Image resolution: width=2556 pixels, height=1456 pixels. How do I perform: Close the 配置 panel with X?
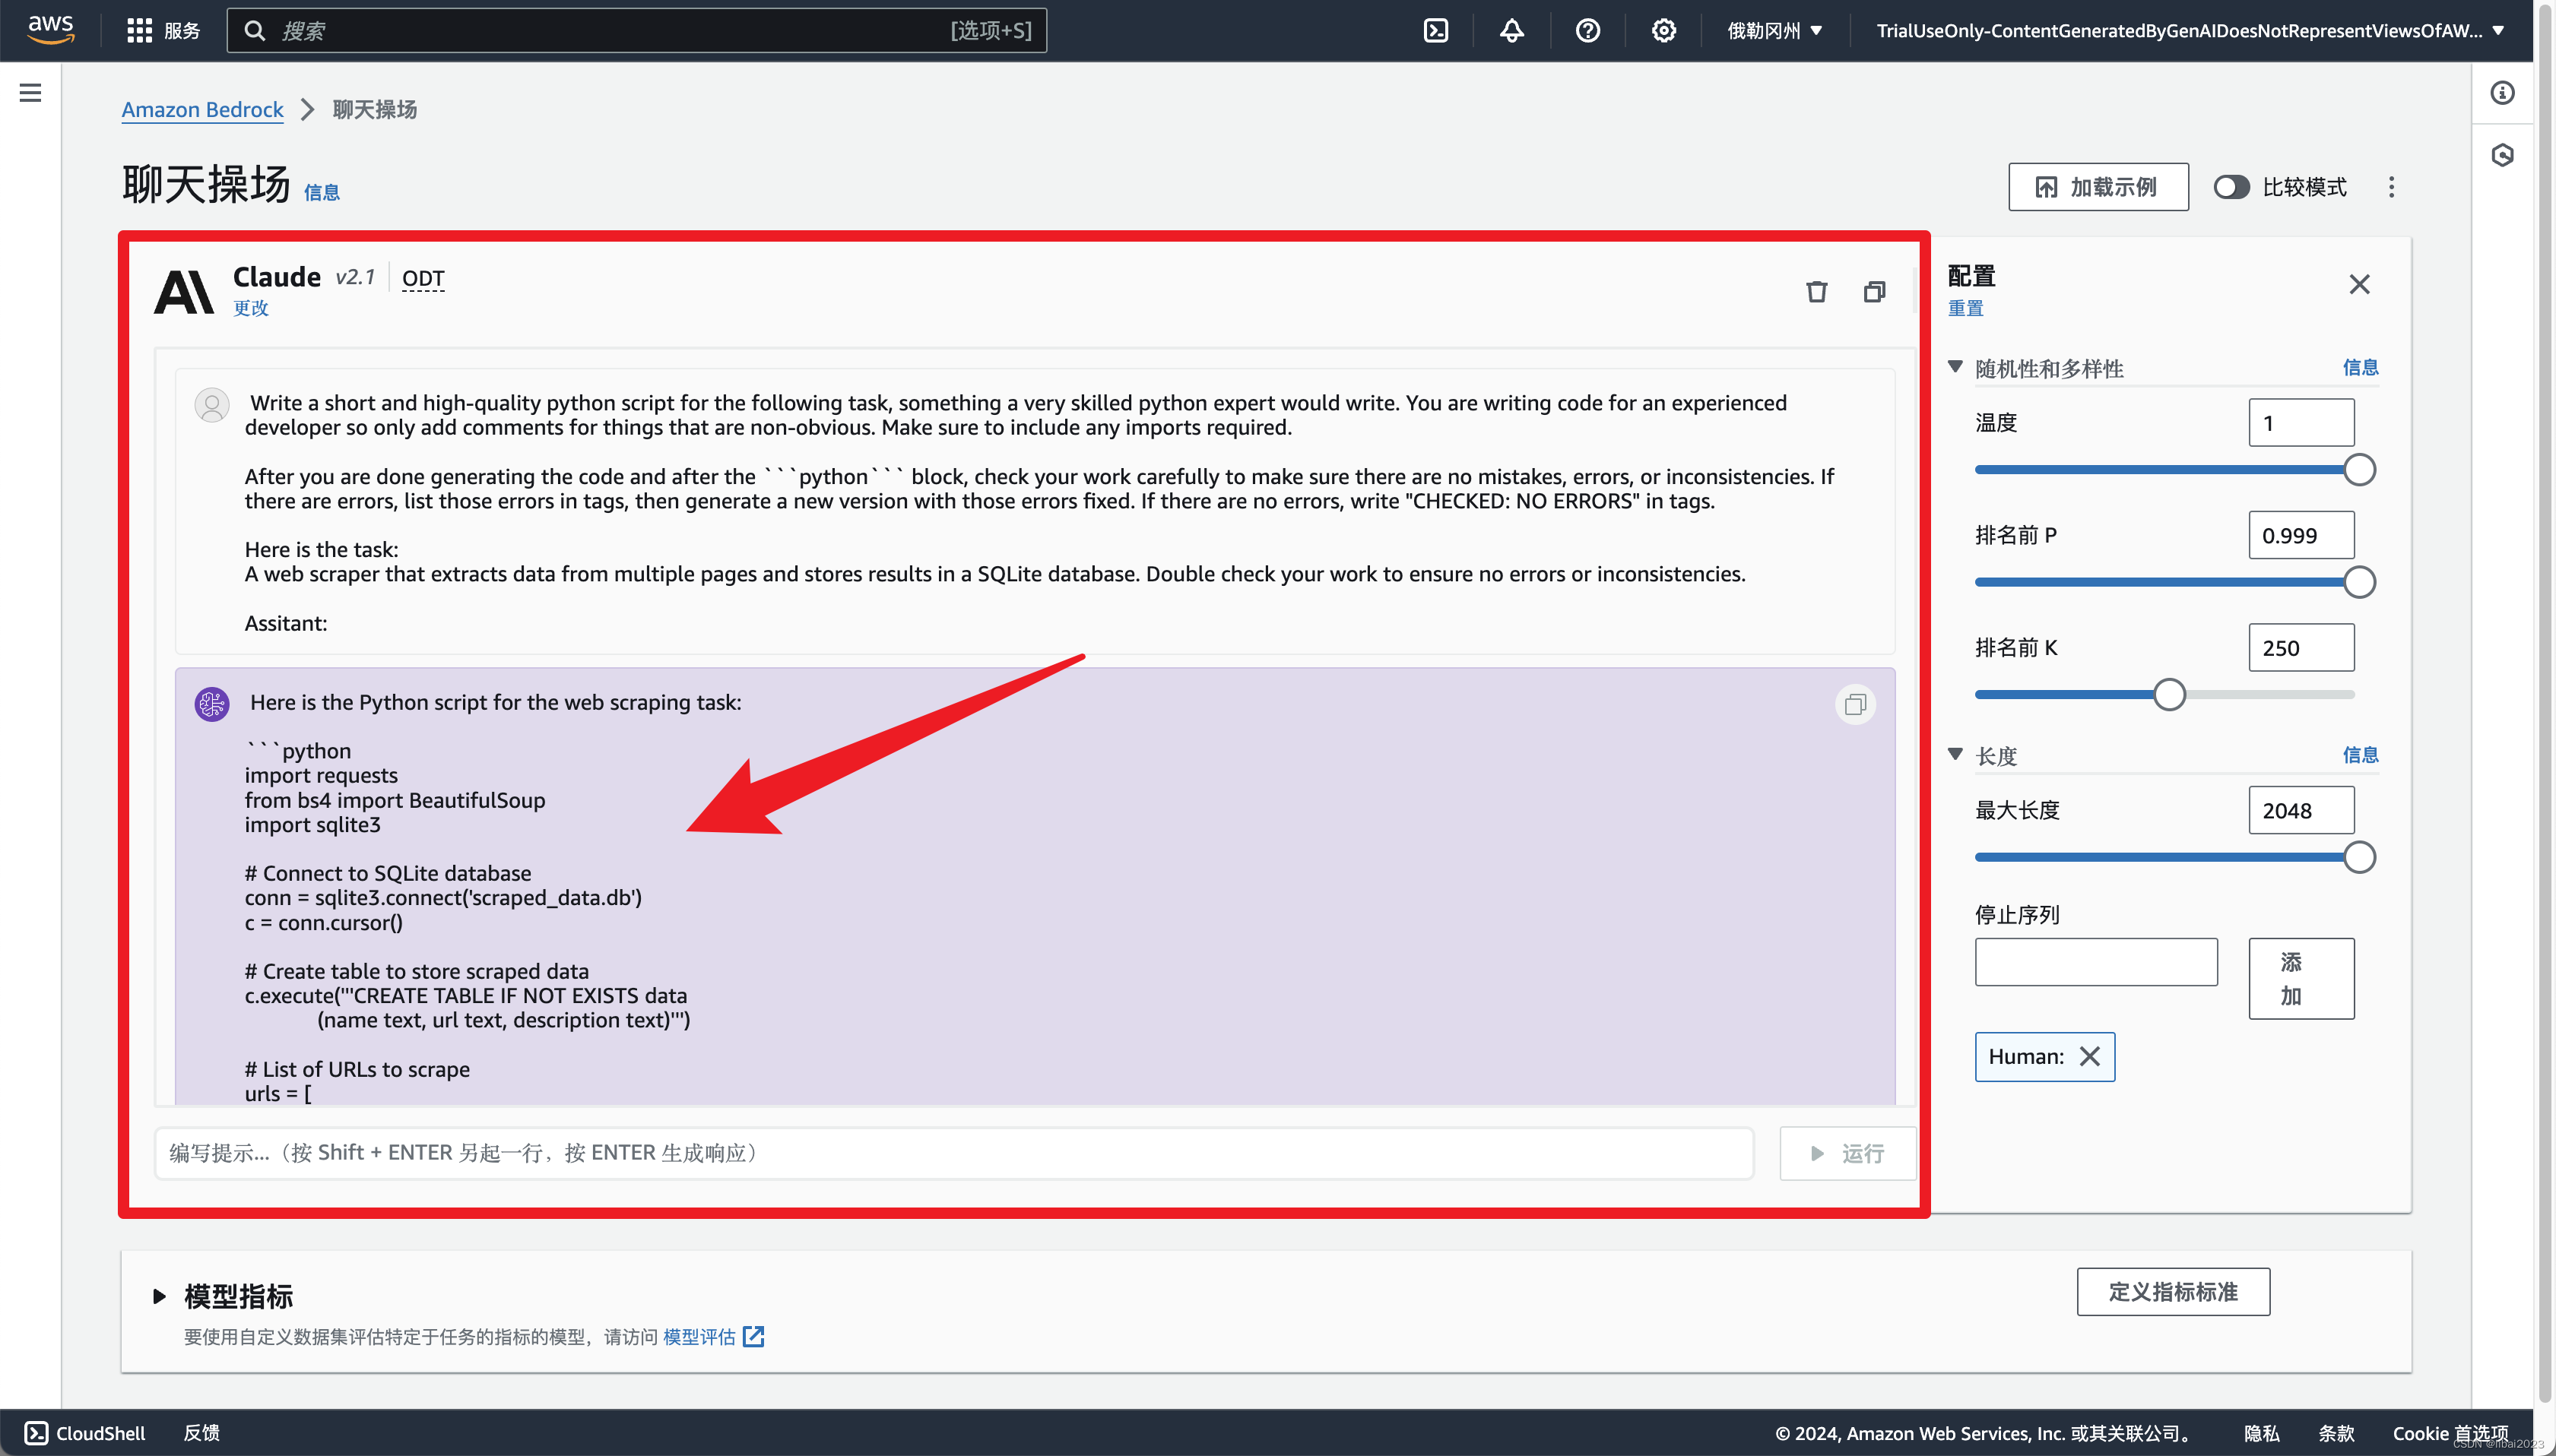pyautogui.click(x=2360, y=284)
